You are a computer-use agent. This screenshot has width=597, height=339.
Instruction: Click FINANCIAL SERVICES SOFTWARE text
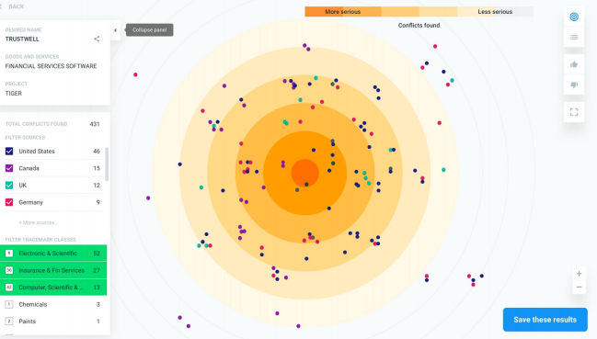tap(51, 66)
